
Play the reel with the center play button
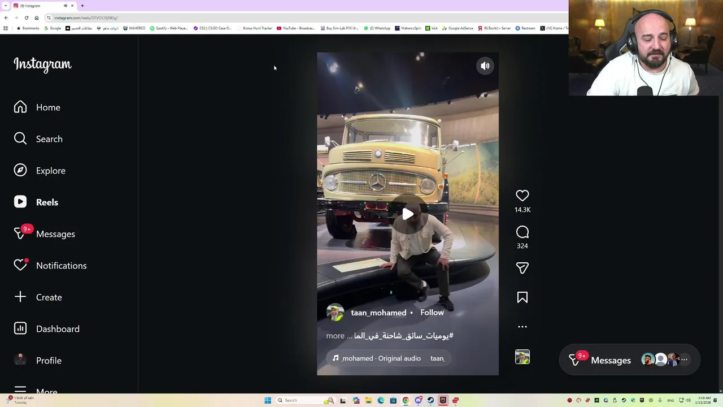(x=408, y=214)
